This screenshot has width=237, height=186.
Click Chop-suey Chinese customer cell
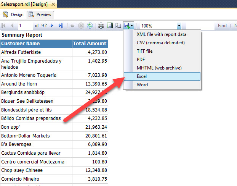[x=36, y=170]
